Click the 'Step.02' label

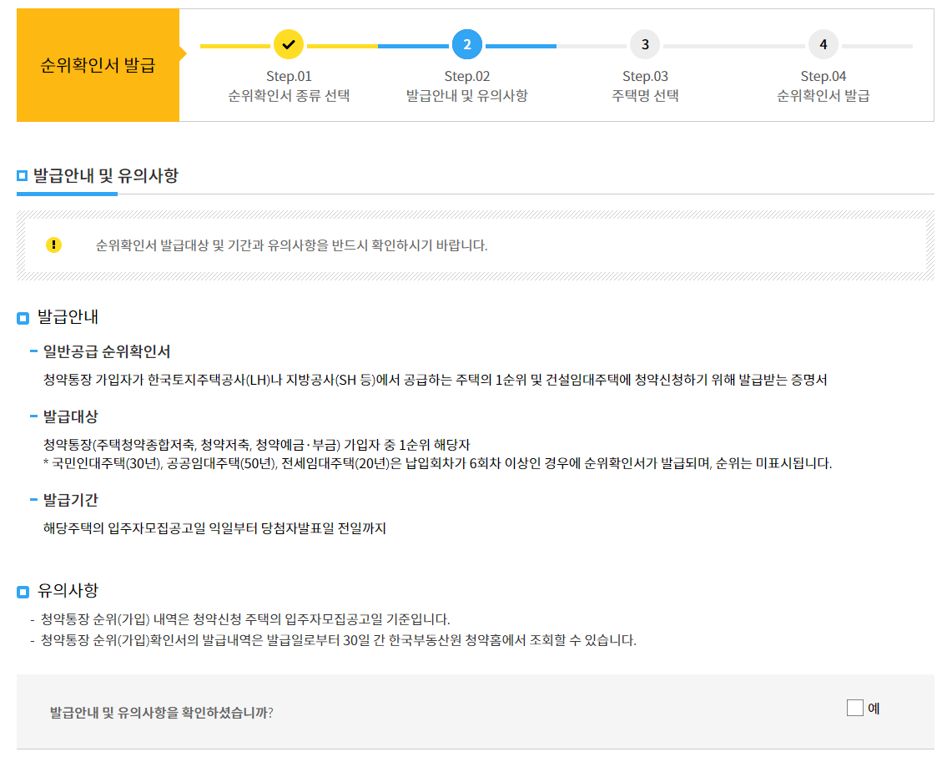pyautogui.click(x=467, y=77)
